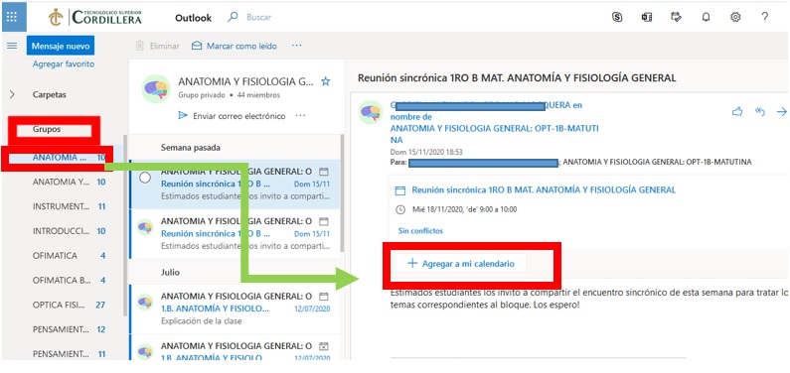The image size is (790, 373).
Task: Open the second Reunión sincrónica message
Action: [x=236, y=234]
